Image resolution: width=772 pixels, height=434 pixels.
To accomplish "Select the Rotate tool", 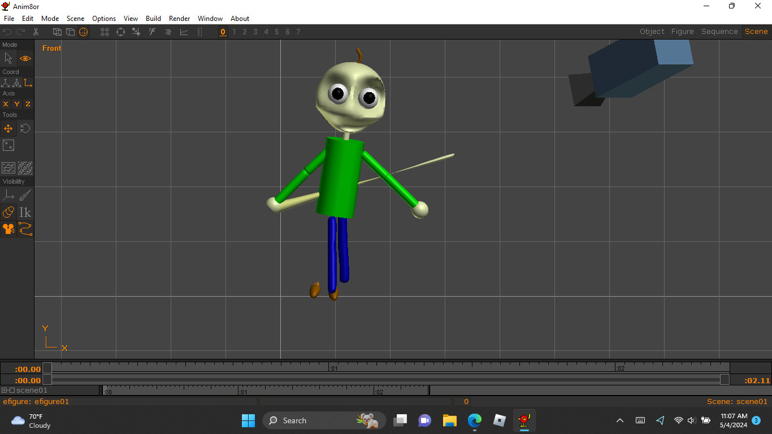I will (25, 128).
